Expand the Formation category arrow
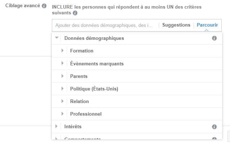The height and width of the screenshot is (144, 230). coord(63,51)
